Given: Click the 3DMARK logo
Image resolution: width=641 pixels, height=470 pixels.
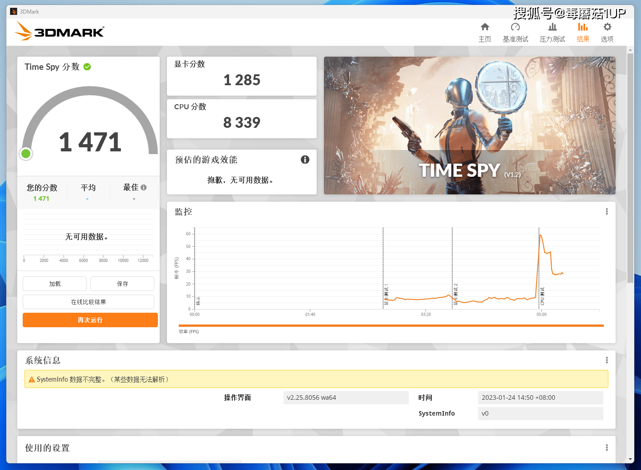Looking at the screenshot, I should click(59, 31).
